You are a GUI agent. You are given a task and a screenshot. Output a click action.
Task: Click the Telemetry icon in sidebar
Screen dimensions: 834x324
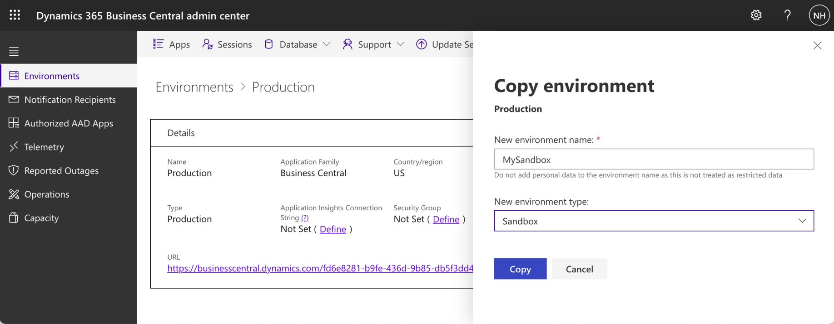click(14, 146)
